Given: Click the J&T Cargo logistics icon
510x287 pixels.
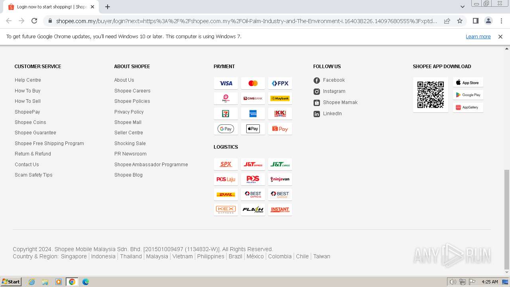Looking at the screenshot, I should point(280,164).
